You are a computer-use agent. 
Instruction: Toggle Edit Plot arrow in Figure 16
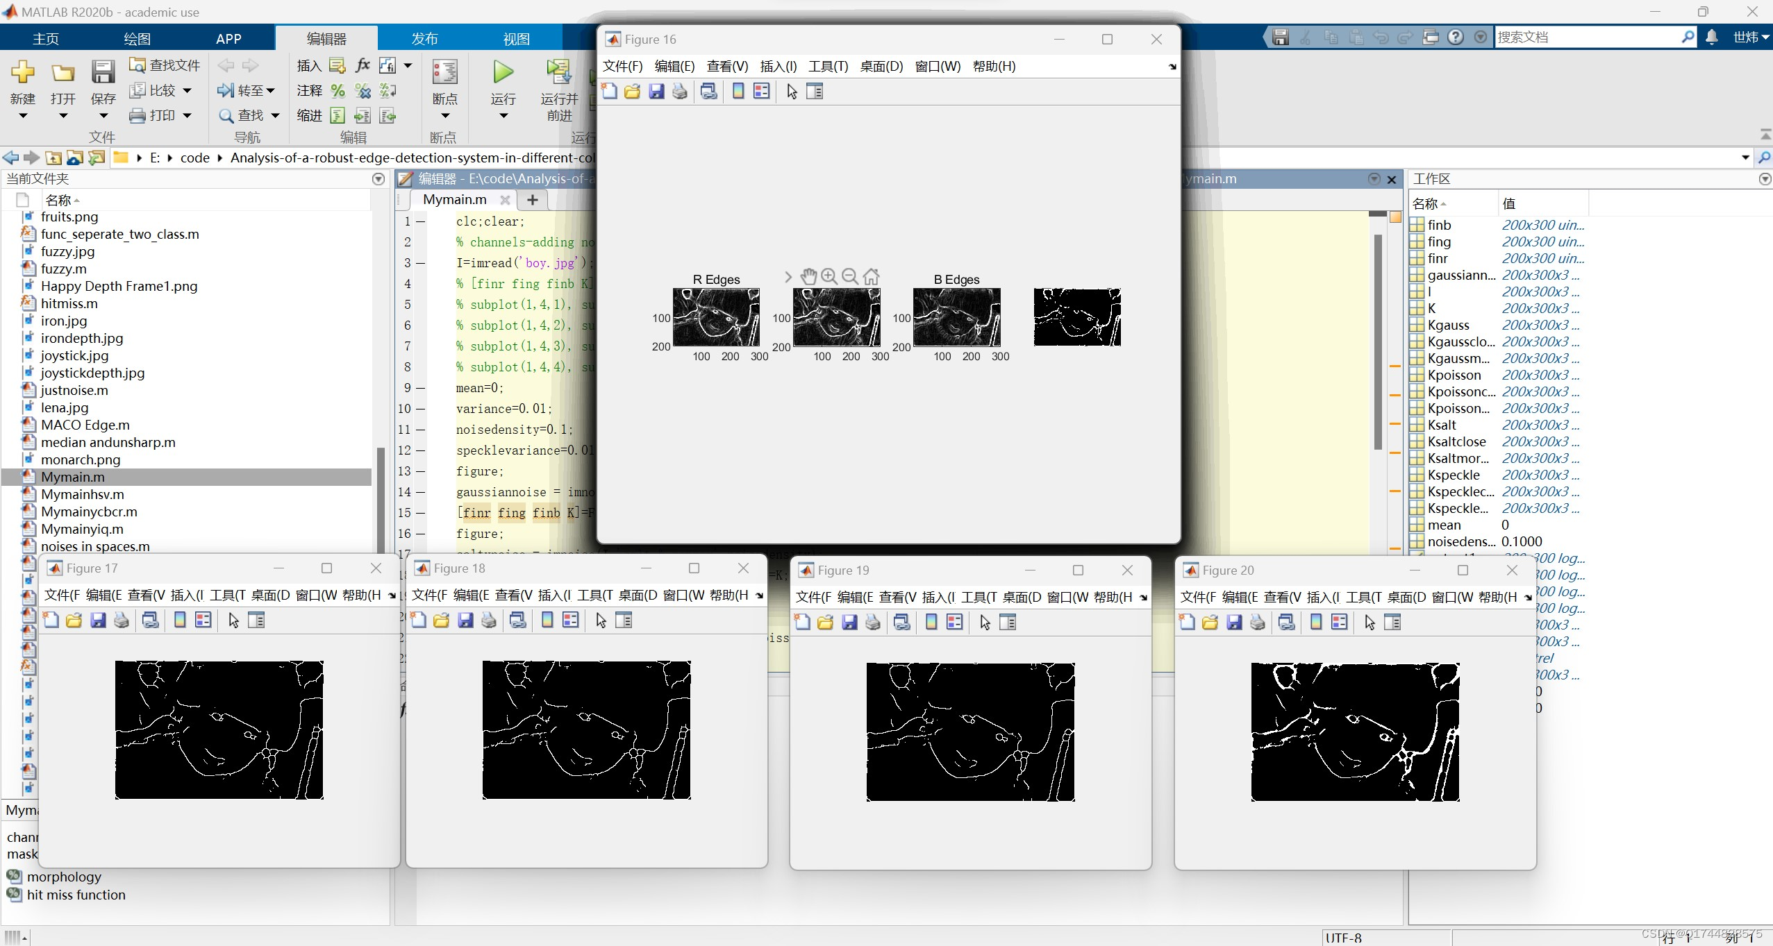(792, 91)
